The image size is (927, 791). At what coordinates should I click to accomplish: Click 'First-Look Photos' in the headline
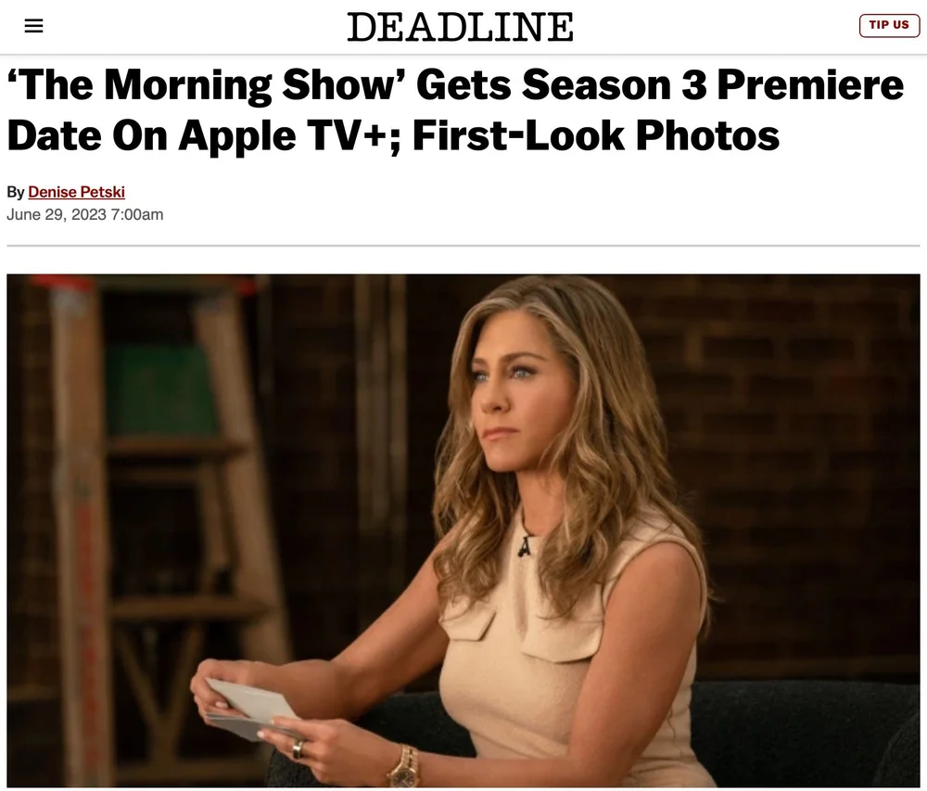(x=596, y=135)
